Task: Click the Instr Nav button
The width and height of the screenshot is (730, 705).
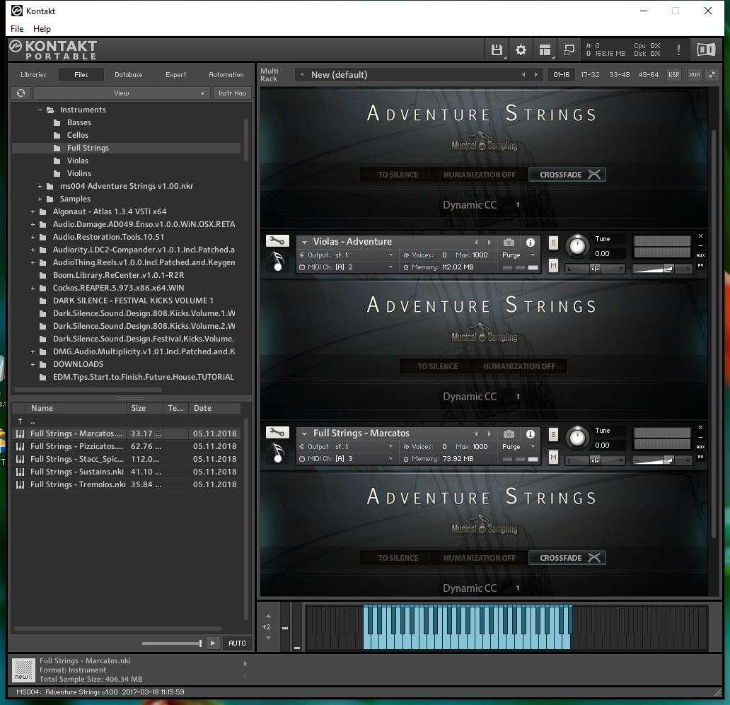Action: point(232,93)
